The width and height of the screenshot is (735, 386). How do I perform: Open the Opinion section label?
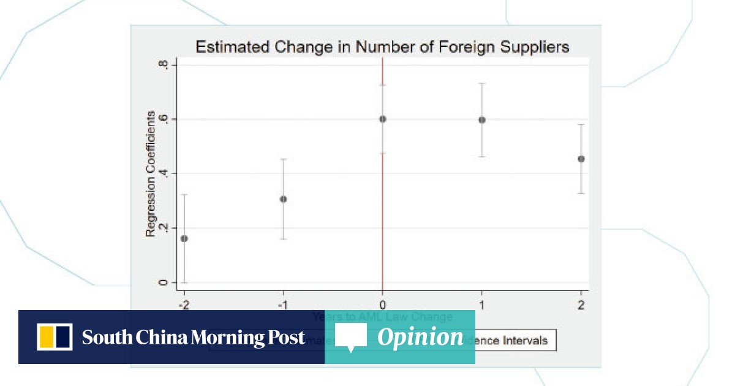point(420,337)
